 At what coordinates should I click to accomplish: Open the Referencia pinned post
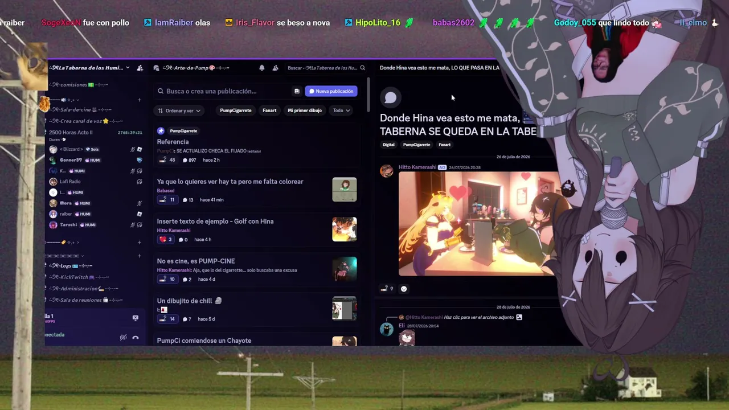pyautogui.click(x=173, y=142)
